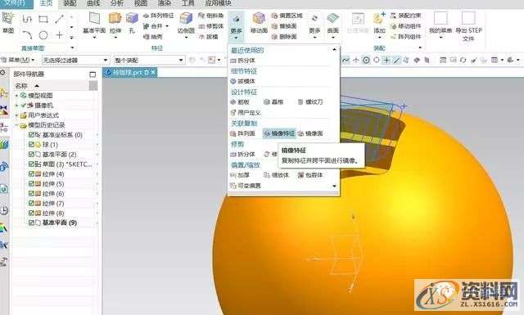Maximize the 部件导航器 panel
The image size is (524, 315).
(x=93, y=74)
